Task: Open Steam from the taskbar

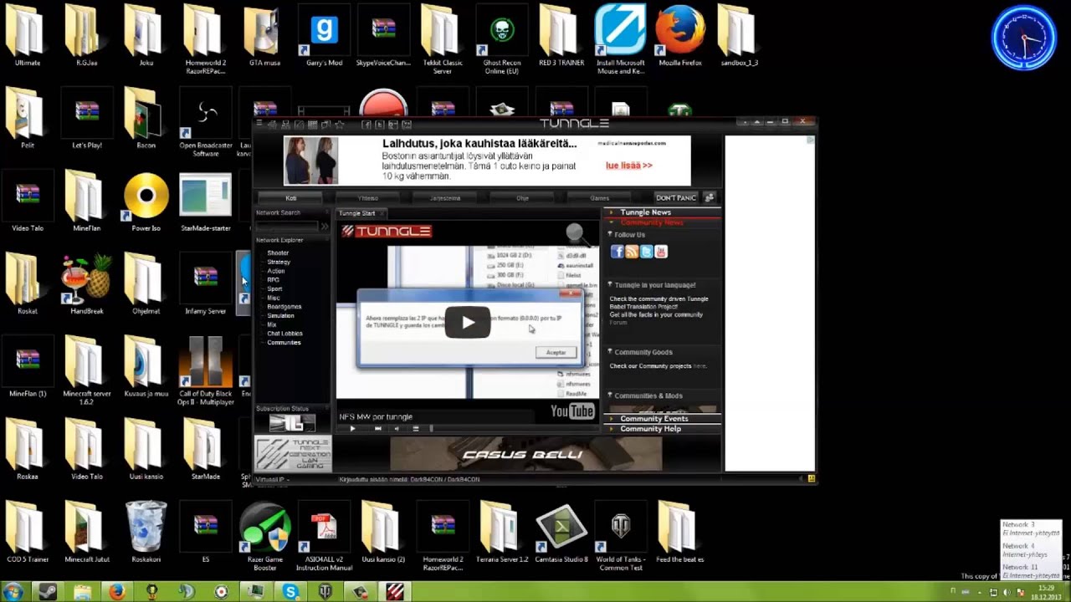Action: pos(48,592)
